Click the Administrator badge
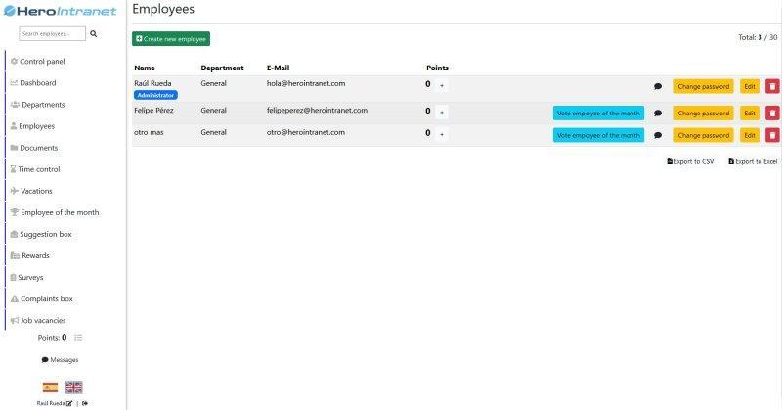 (155, 95)
